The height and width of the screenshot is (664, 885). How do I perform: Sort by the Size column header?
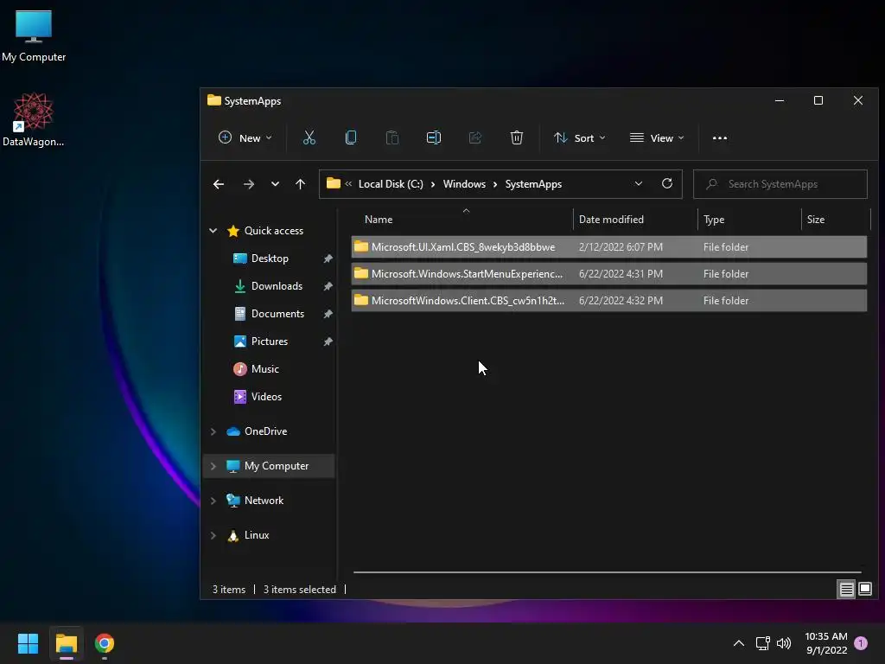(836, 219)
